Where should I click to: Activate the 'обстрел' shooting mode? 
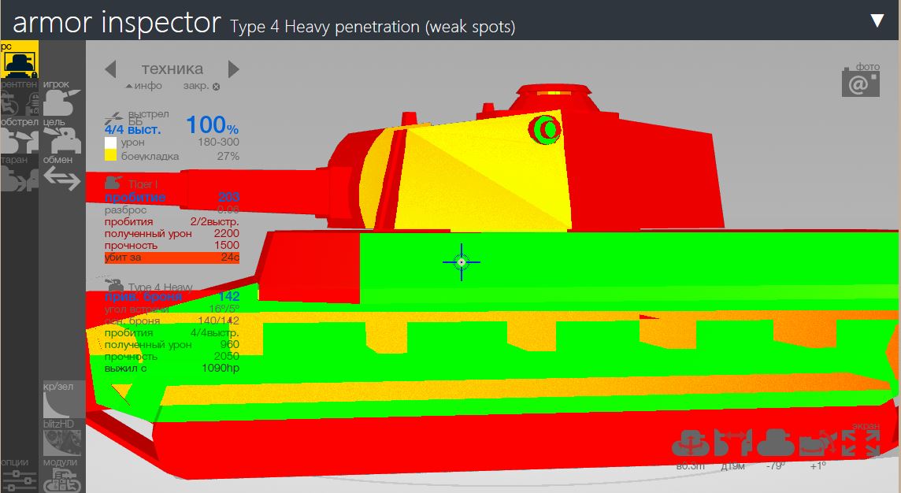[x=19, y=141]
